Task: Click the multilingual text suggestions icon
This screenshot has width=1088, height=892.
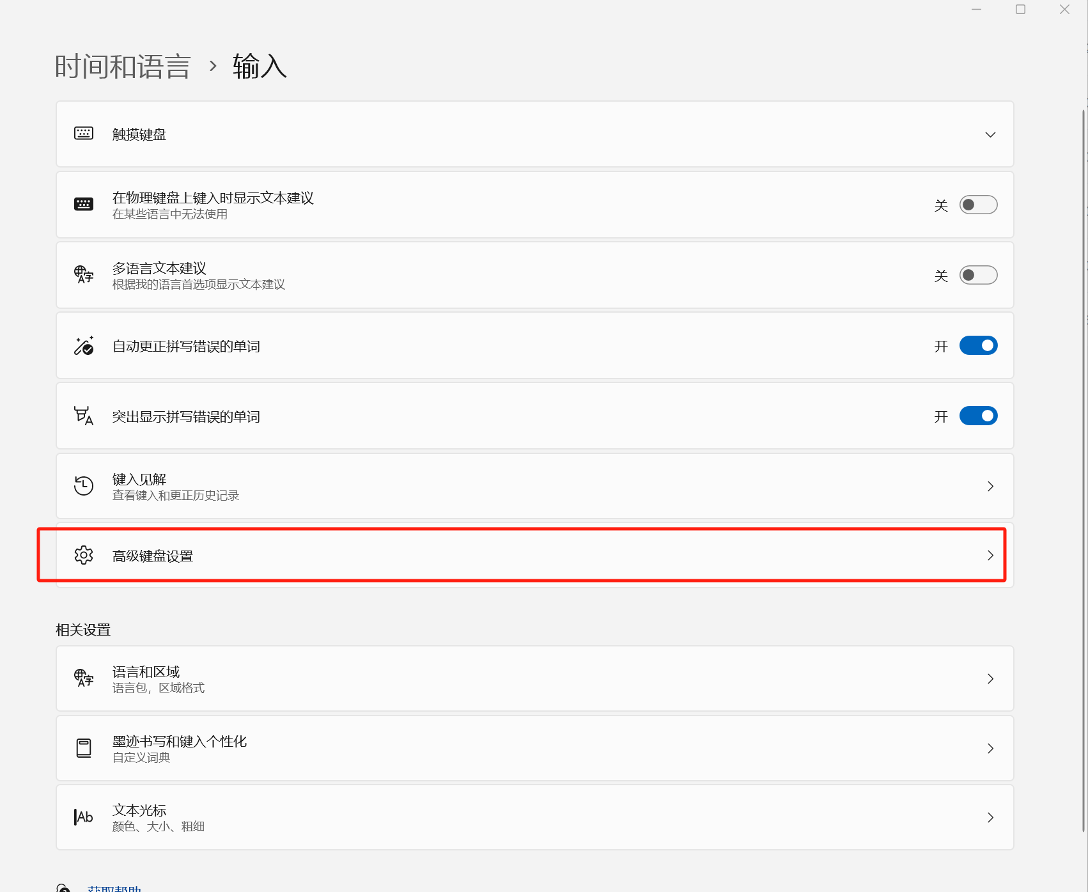Action: pyautogui.click(x=84, y=275)
